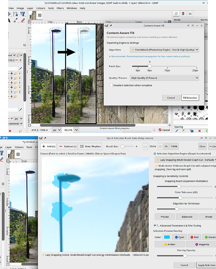
Task: Click the navigation cross icon below the upper canvas
Action: click(x=169, y=125)
